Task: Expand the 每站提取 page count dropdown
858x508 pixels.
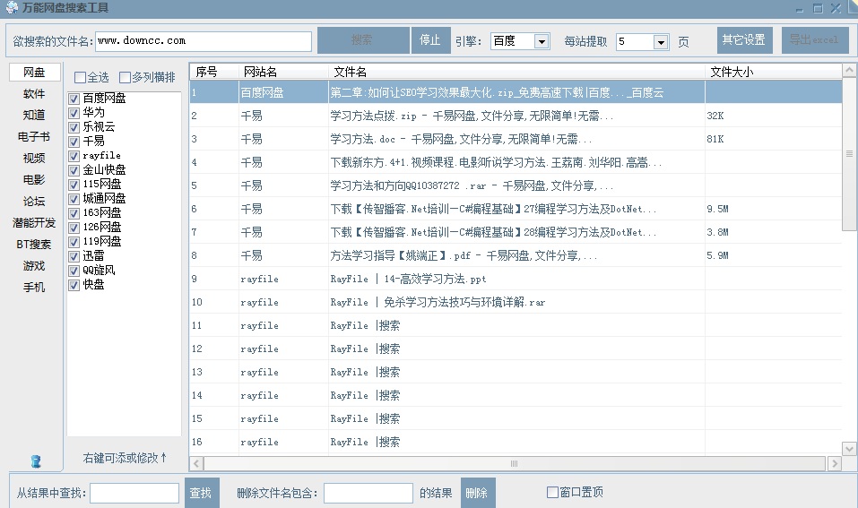Action: tap(661, 42)
